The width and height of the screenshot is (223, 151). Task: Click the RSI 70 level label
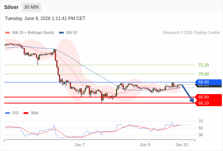coord(201,121)
